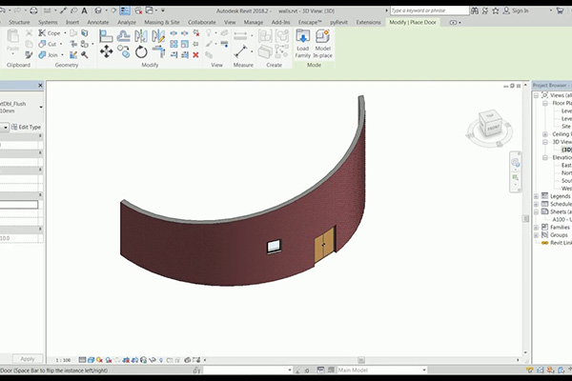Open the Massing & Site tab
Viewport: 572px width, 381px height.
[162, 22]
